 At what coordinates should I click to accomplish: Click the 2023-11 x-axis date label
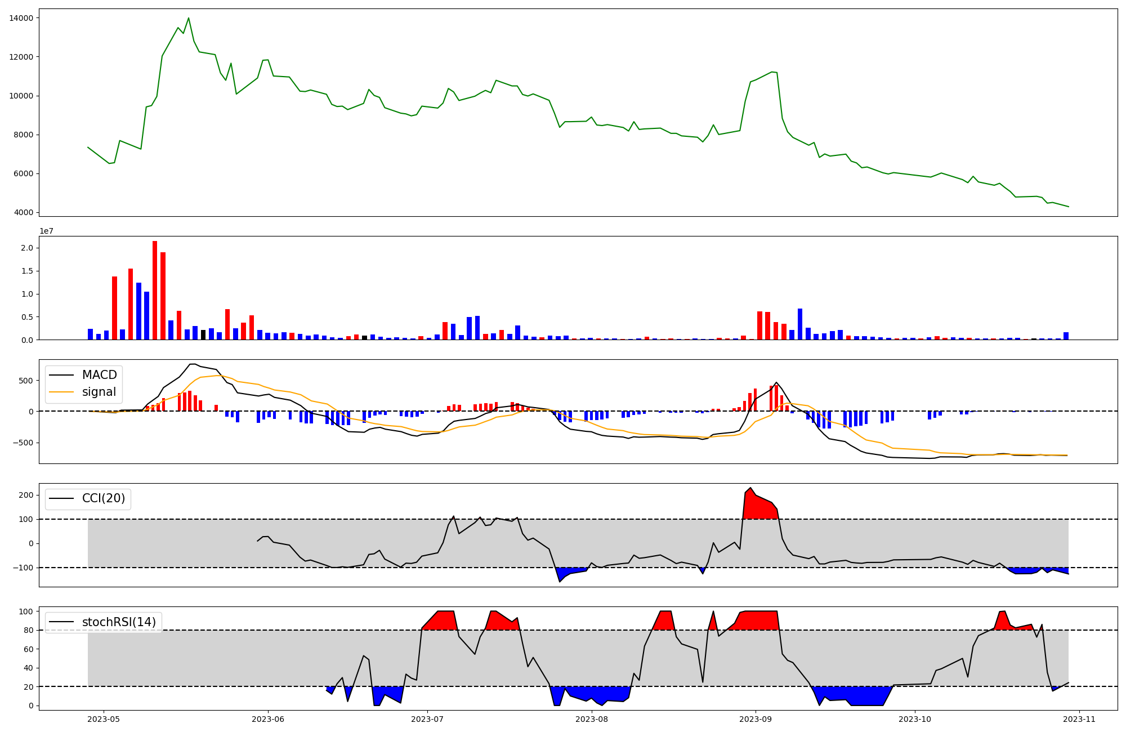tap(1079, 719)
